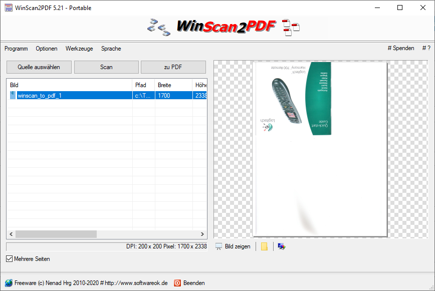Click the path cell c:\T...
Image resolution: width=435 pixels, height=291 pixels.
(x=144, y=95)
